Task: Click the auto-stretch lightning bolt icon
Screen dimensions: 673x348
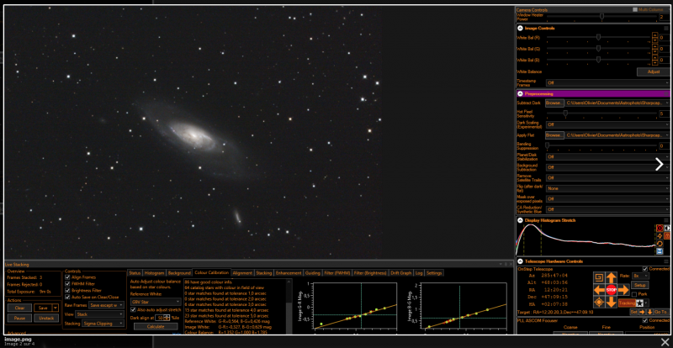Action: (660, 236)
